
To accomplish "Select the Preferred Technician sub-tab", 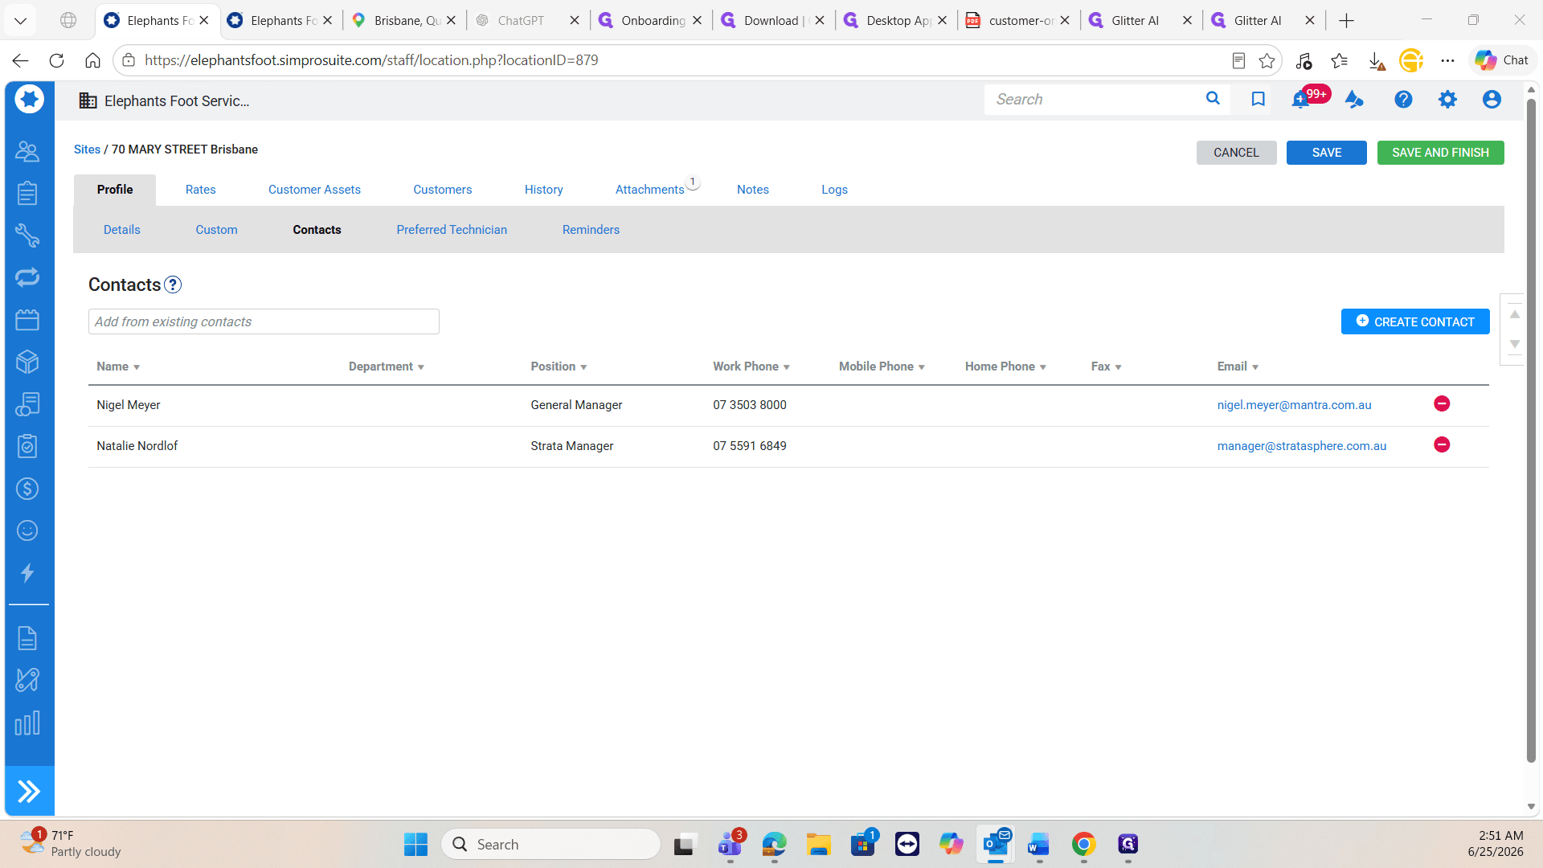I will pyautogui.click(x=452, y=230).
